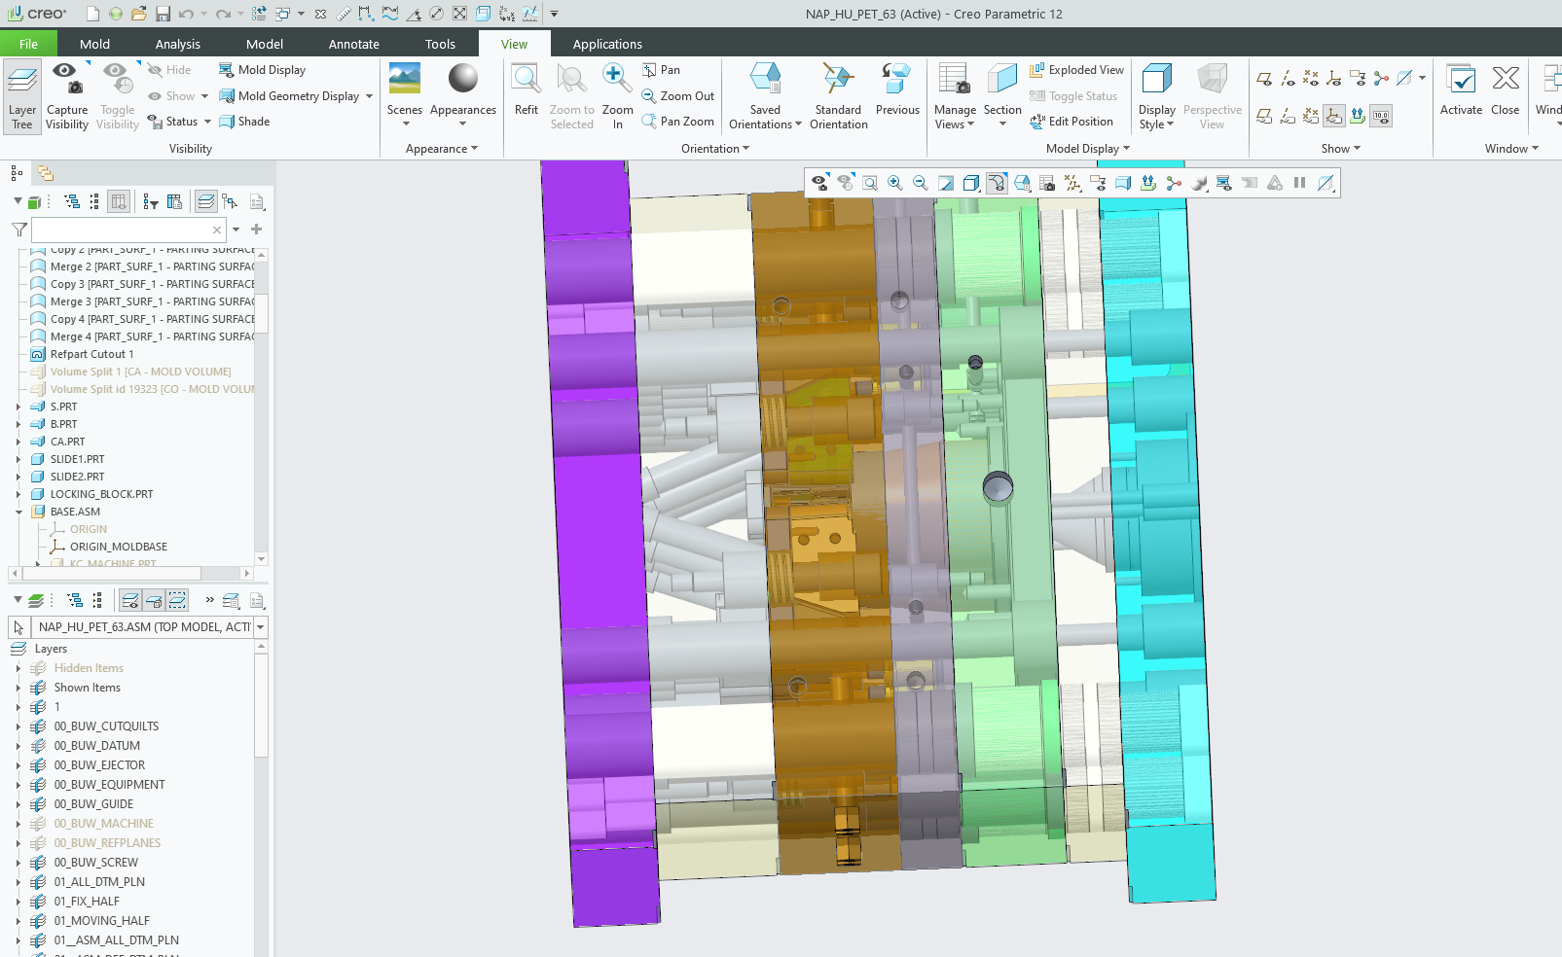
Task: Toggle the Layer Tree panel
Action: coord(22,95)
